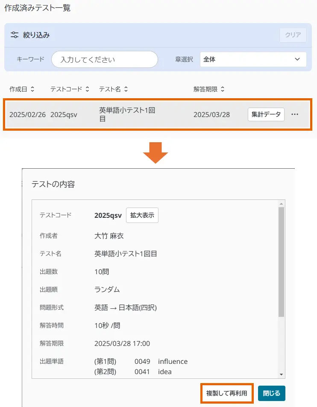Sort by テストコード column arrows
This screenshot has height=407, width=317.
(87, 89)
